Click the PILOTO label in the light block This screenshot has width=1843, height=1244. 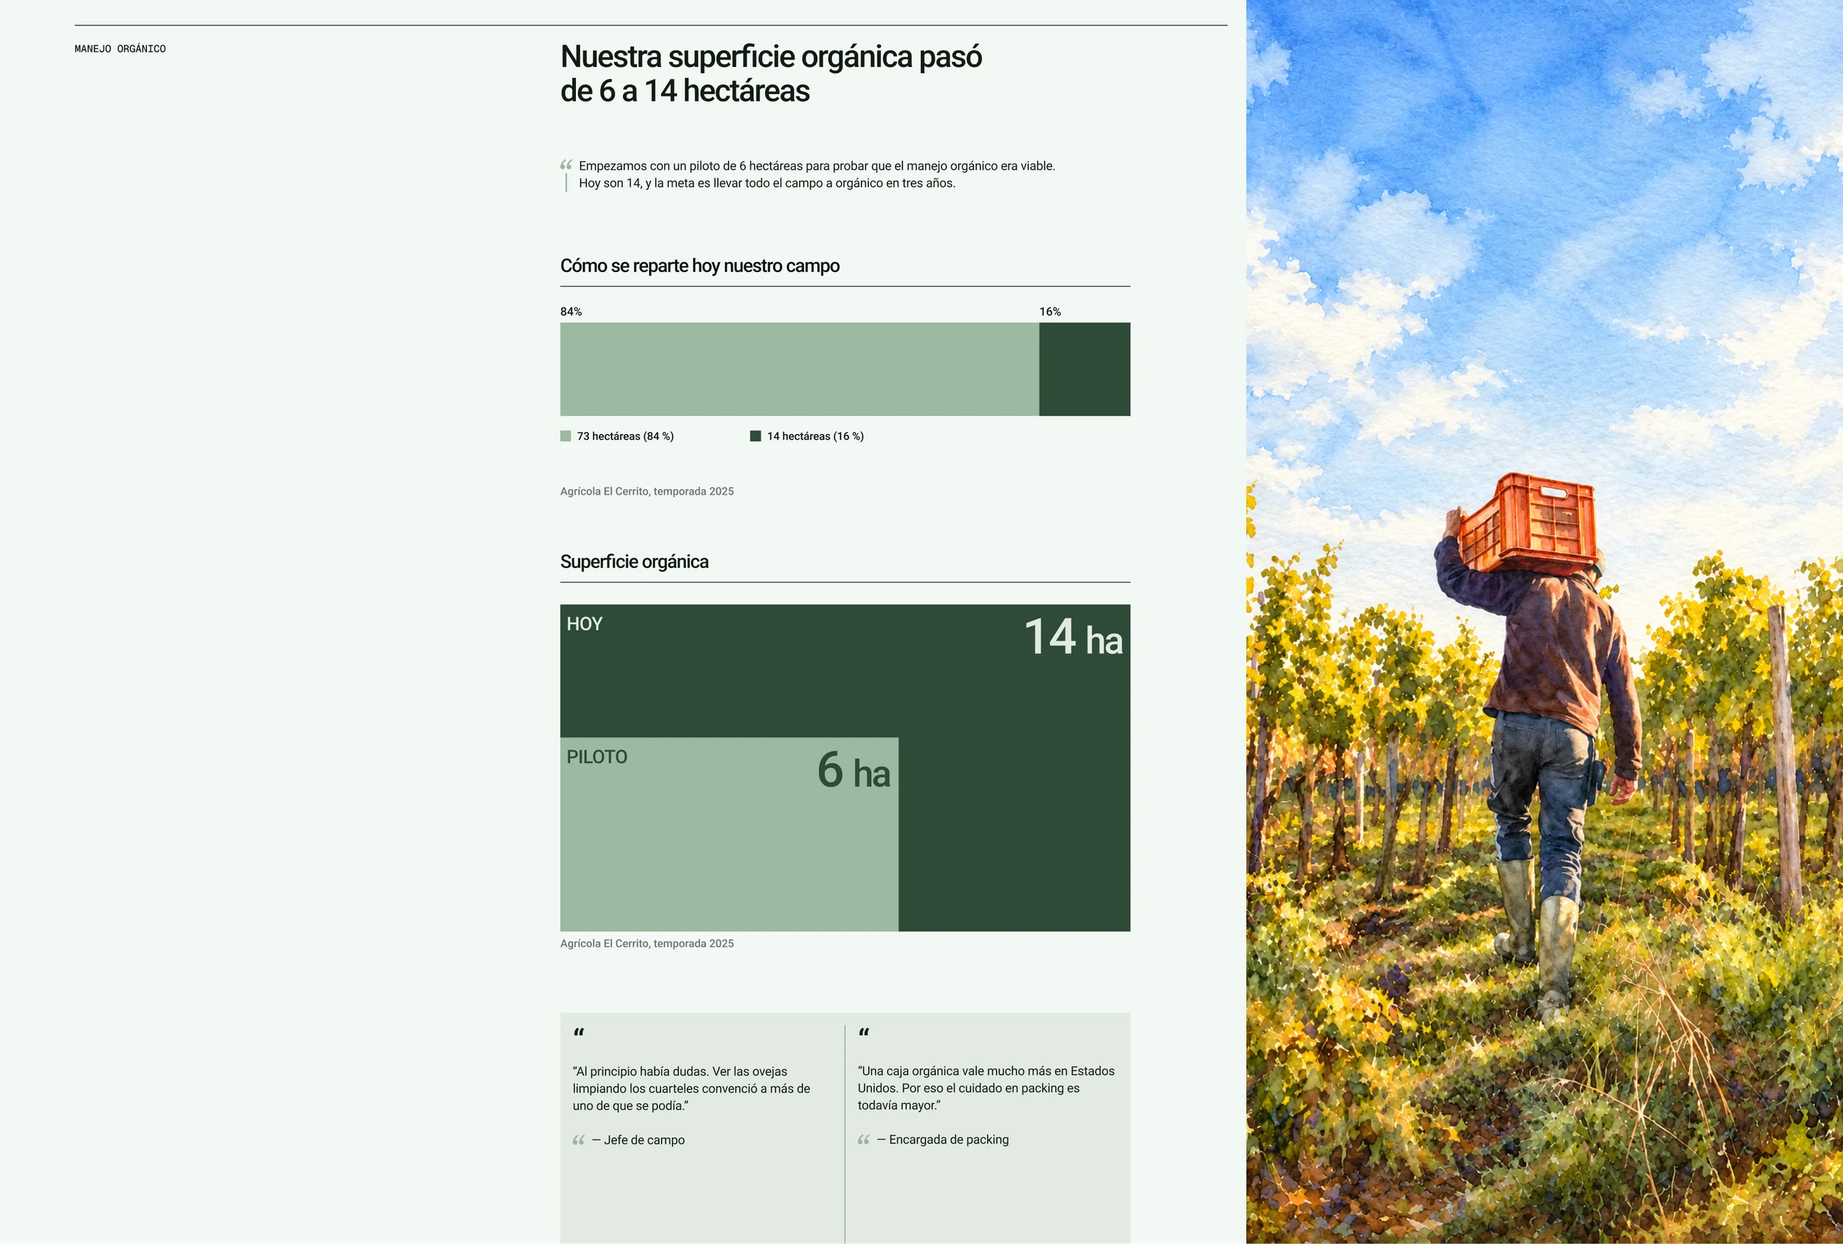[x=596, y=757]
